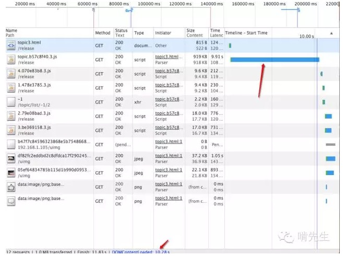Click the 37.2 KB size cell
Image resolution: width=345 pixels, height=256 pixels.
199,156
